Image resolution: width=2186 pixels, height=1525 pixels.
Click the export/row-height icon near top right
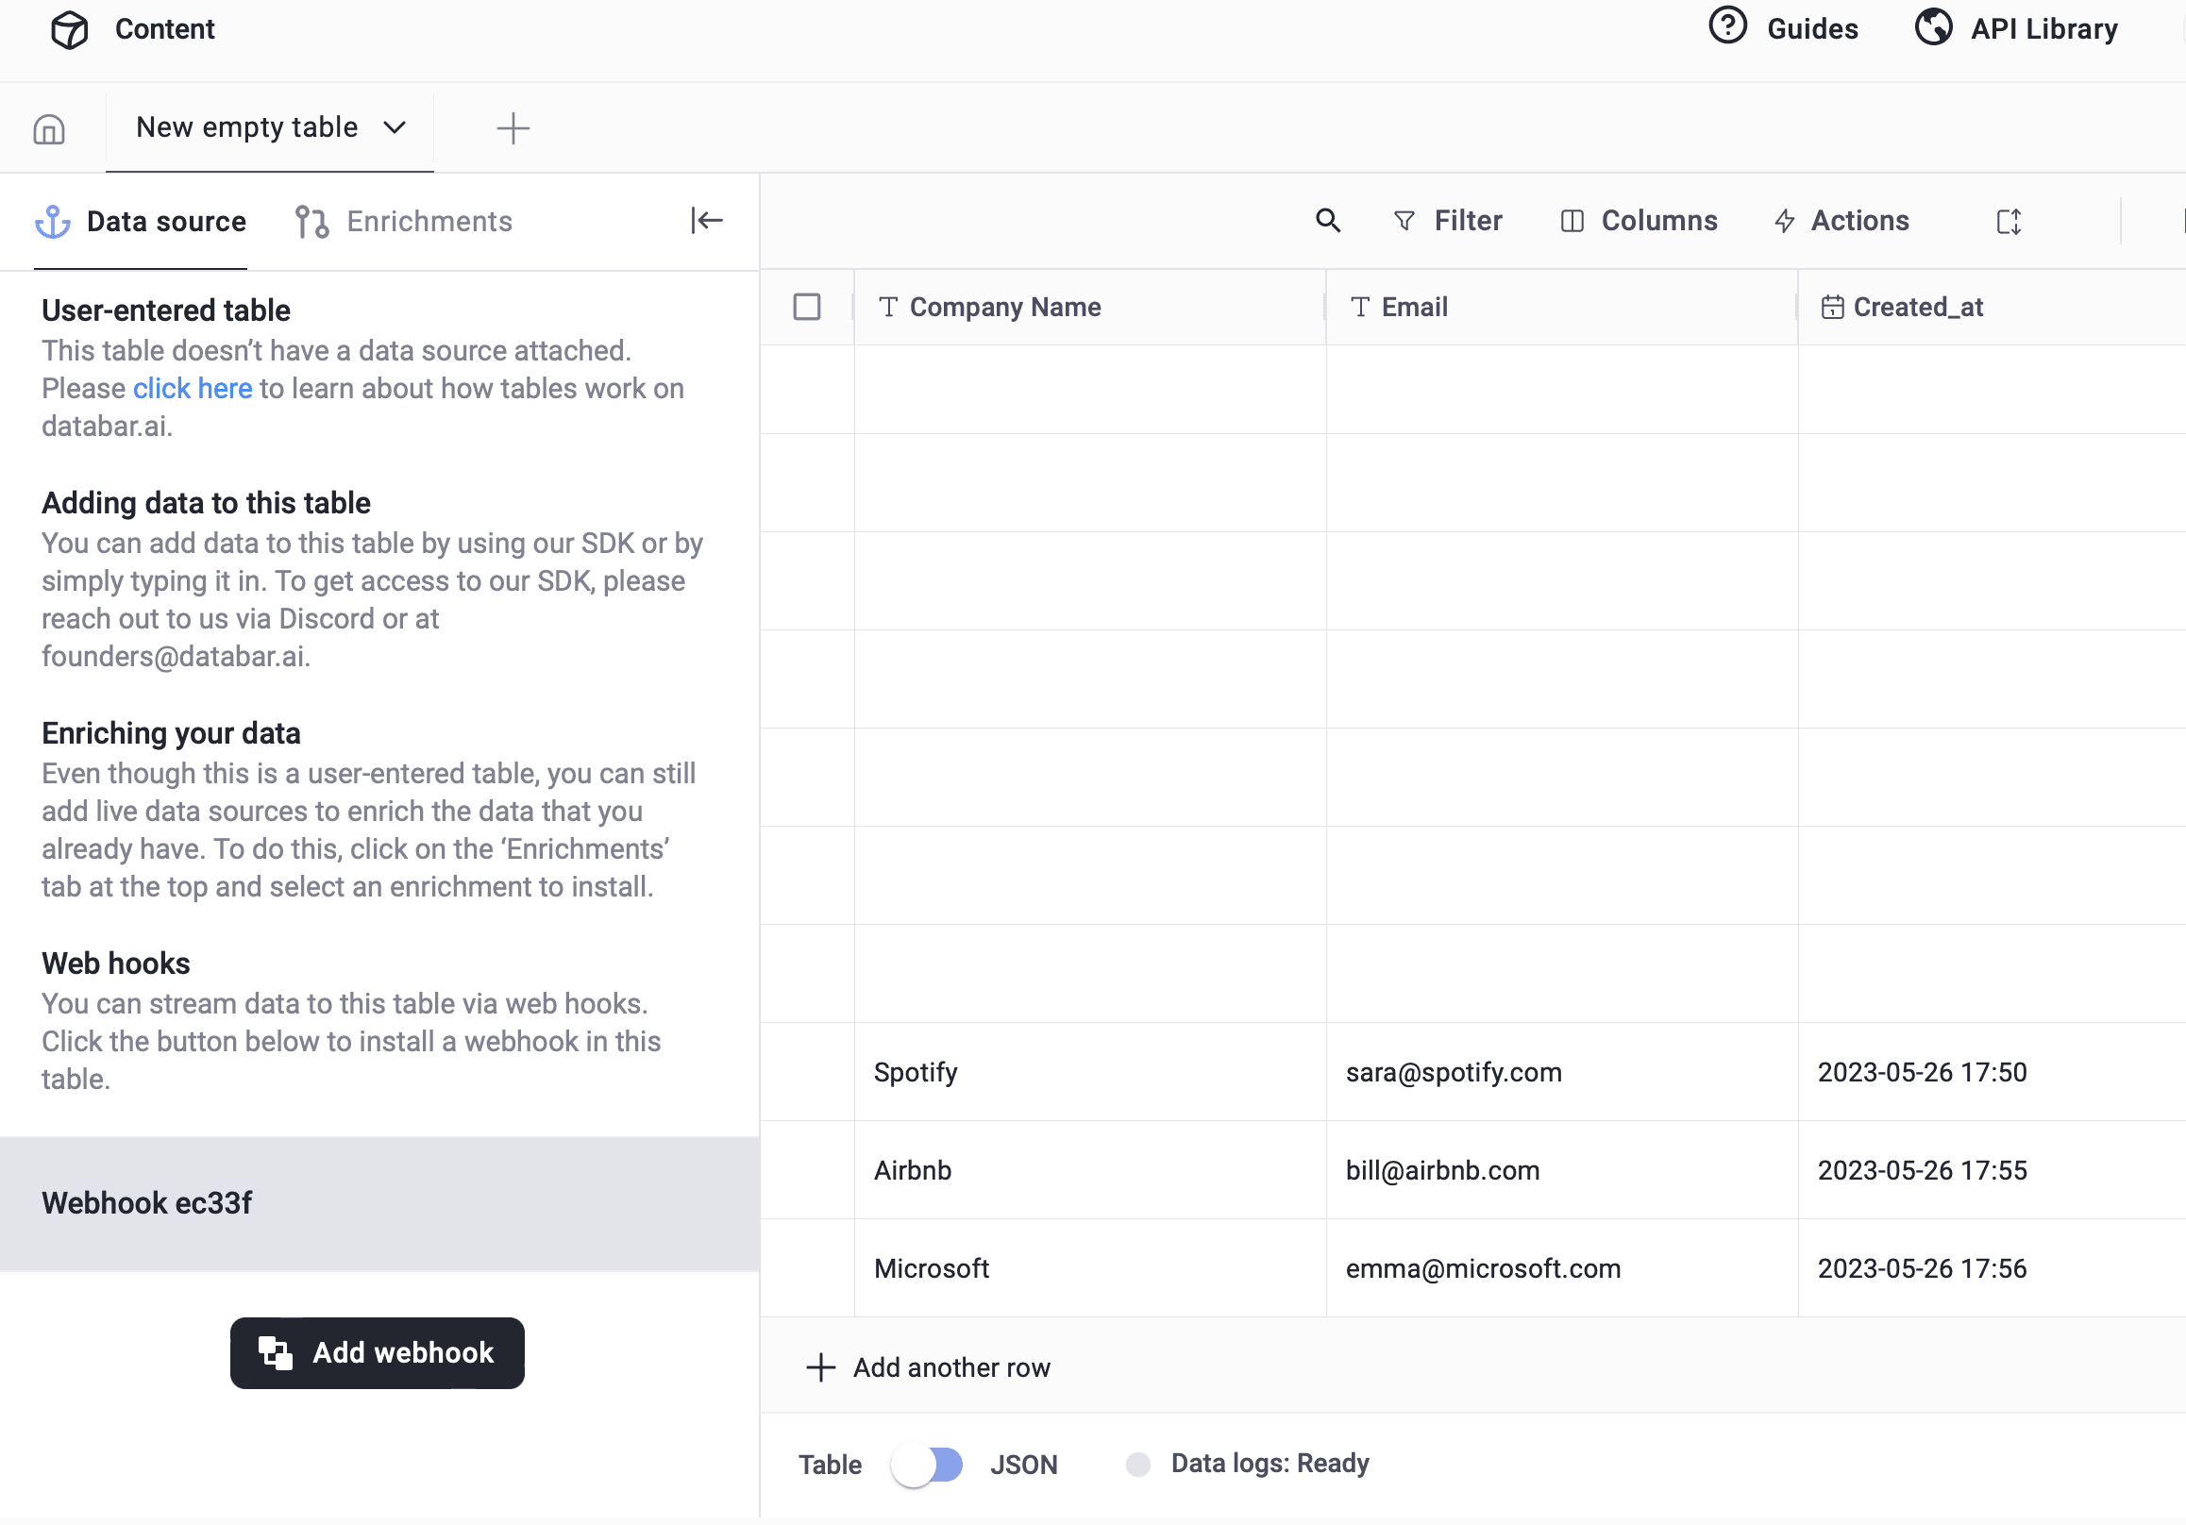tap(2009, 222)
